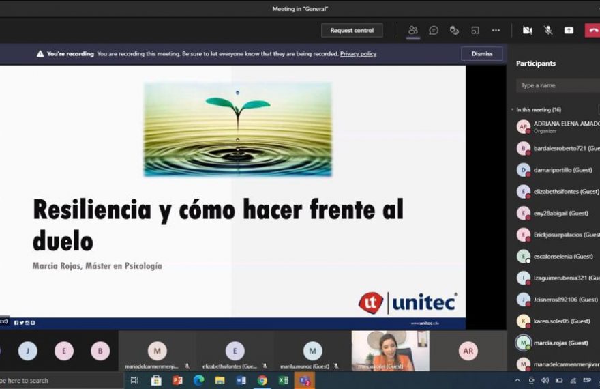The width and height of the screenshot is (600, 389).
Task: Click the reactions icon in meeting toolbar
Action: click(x=454, y=30)
